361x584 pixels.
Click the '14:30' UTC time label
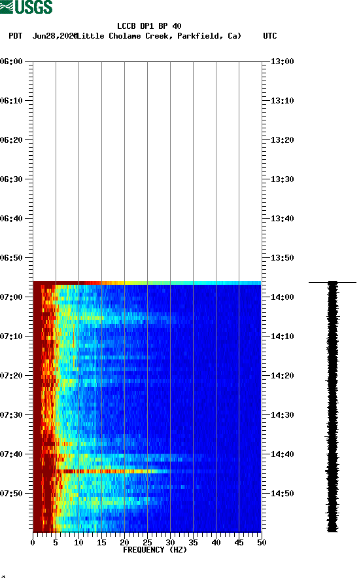282,415
